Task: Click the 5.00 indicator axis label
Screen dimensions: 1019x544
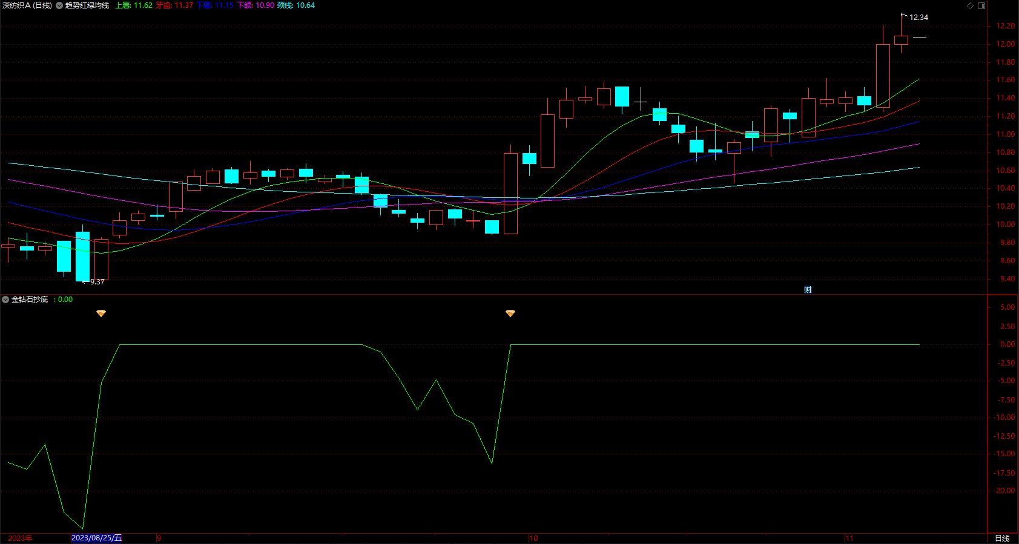Action: 1007,307
